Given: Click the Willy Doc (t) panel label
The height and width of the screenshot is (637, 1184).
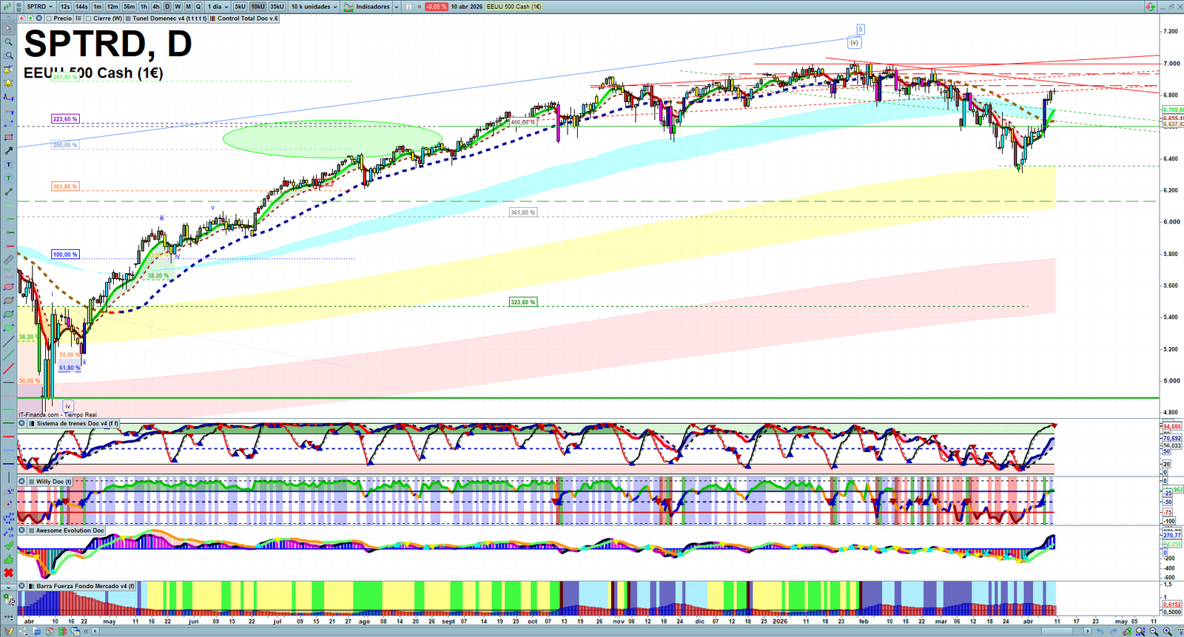Looking at the screenshot, I should [x=54, y=482].
